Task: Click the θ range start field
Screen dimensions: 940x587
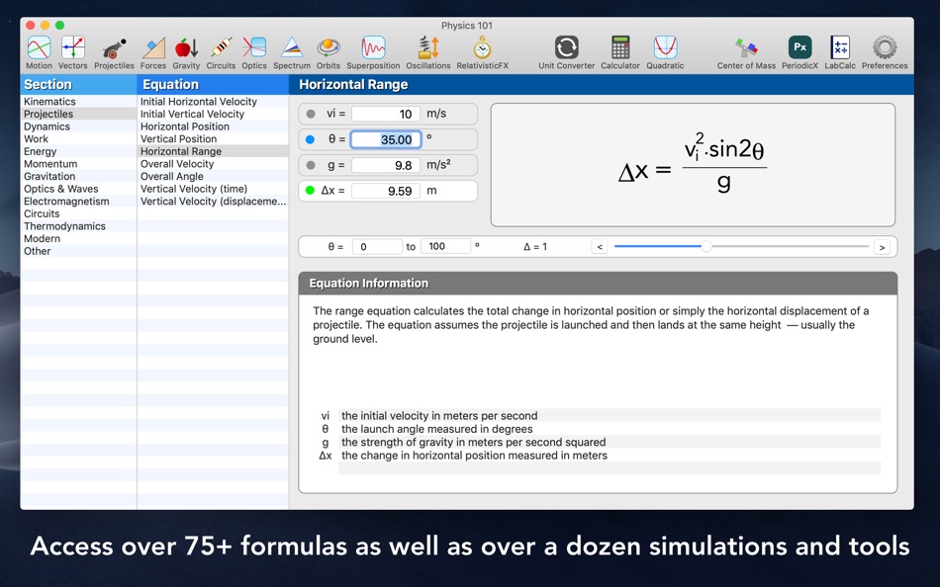Action: (x=377, y=247)
